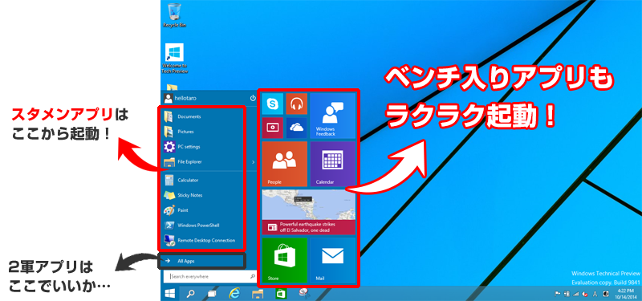Image resolution: width=642 pixels, height=301 pixels.
Task: Open the network signal tray icon
Action: click(576, 294)
